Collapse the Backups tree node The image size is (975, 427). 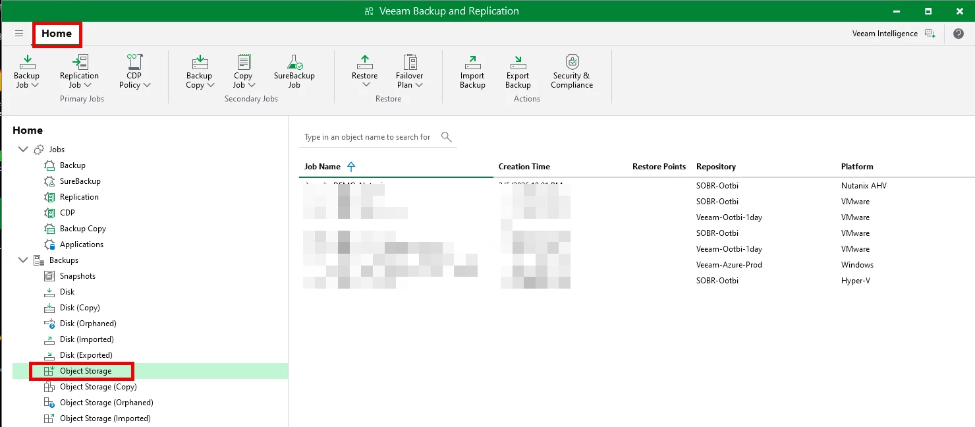pyautogui.click(x=23, y=260)
